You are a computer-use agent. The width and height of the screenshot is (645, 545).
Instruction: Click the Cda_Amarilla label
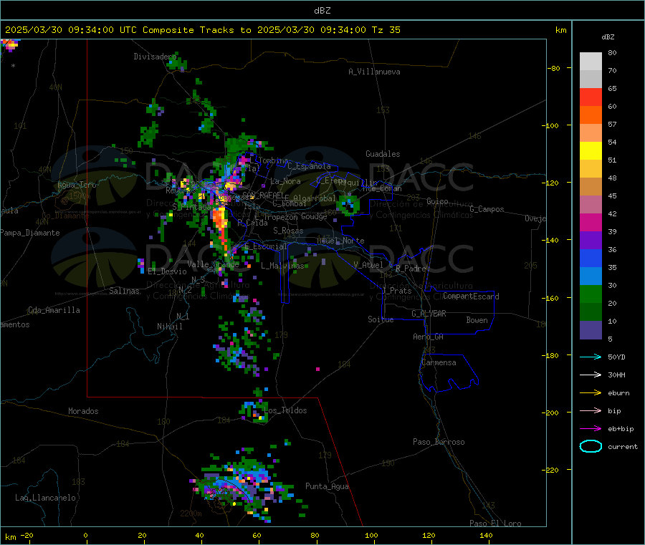(54, 310)
